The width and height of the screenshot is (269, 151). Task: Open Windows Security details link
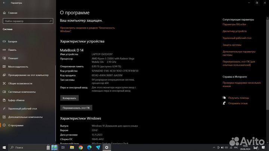coord(87,29)
